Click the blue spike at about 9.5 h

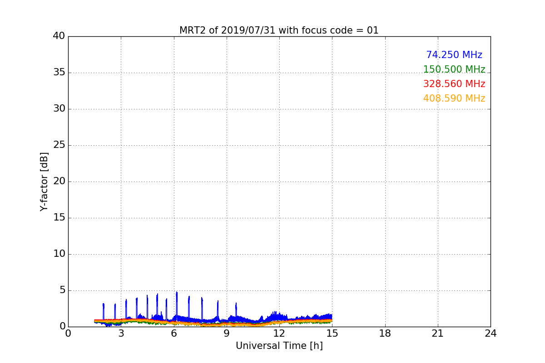236,311
